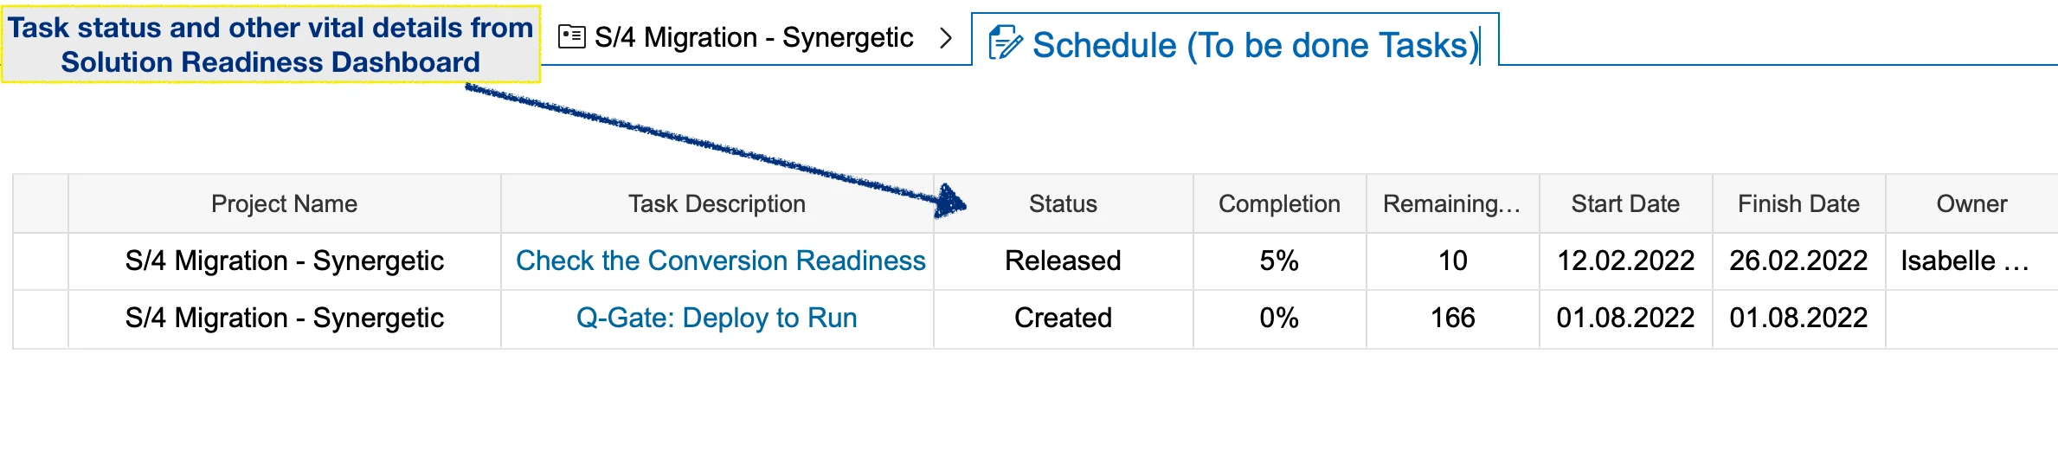The height and width of the screenshot is (457, 2058).
Task: Select the S/4 Migration - Synergetic breadcrumb
Action: (753, 38)
